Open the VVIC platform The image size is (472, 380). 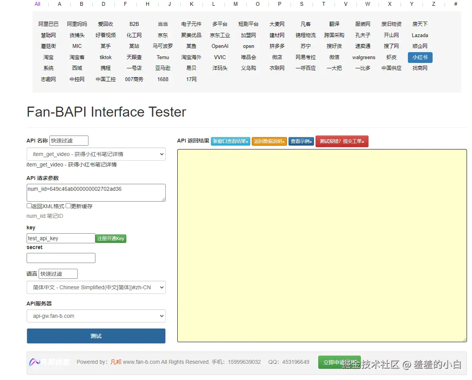pos(220,57)
